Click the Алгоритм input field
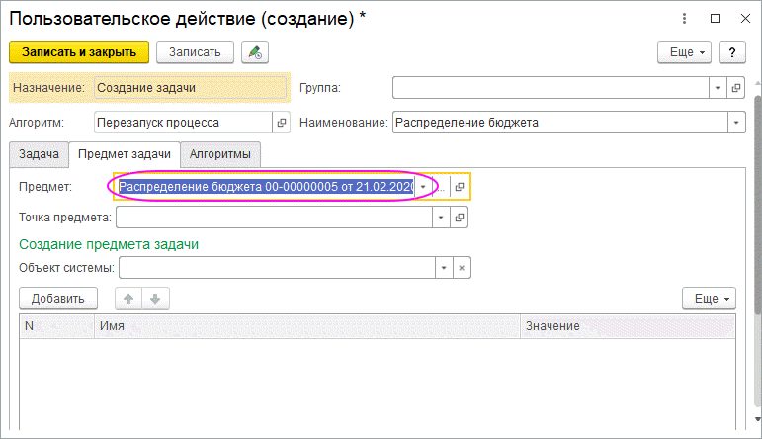This screenshot has height=439, width=762. (x=182, y=123)
